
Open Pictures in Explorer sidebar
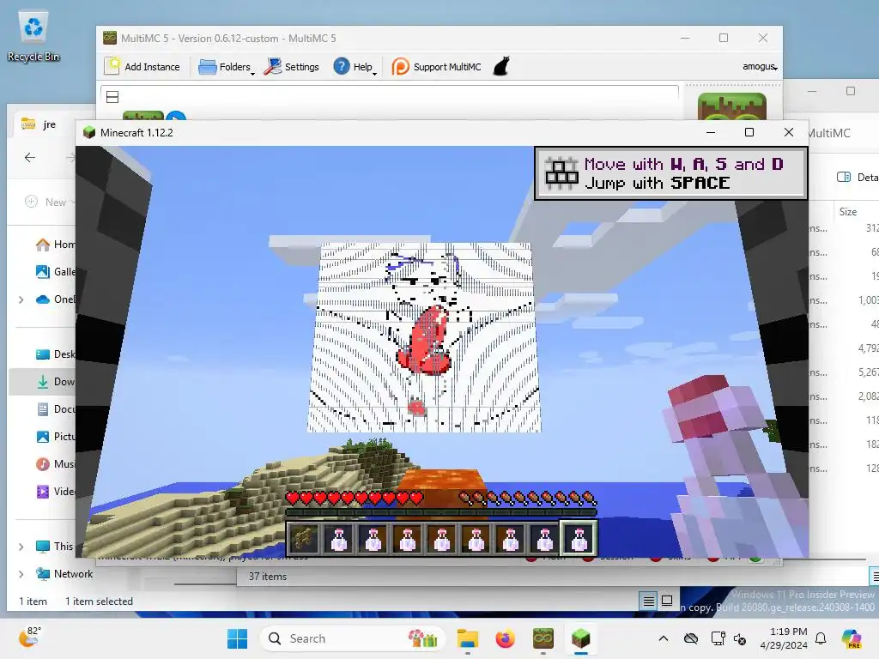55,437
